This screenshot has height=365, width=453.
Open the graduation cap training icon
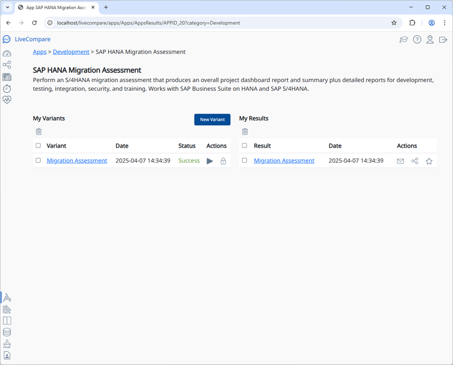(404, 40)
